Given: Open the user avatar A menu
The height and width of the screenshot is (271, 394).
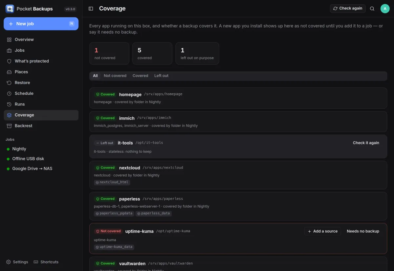Looking at the screenshot, I should pos(385,9).
